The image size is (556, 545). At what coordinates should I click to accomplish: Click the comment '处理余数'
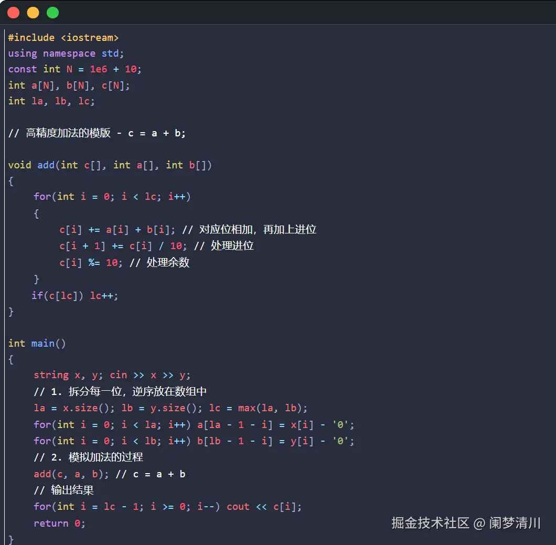[159, 263]
